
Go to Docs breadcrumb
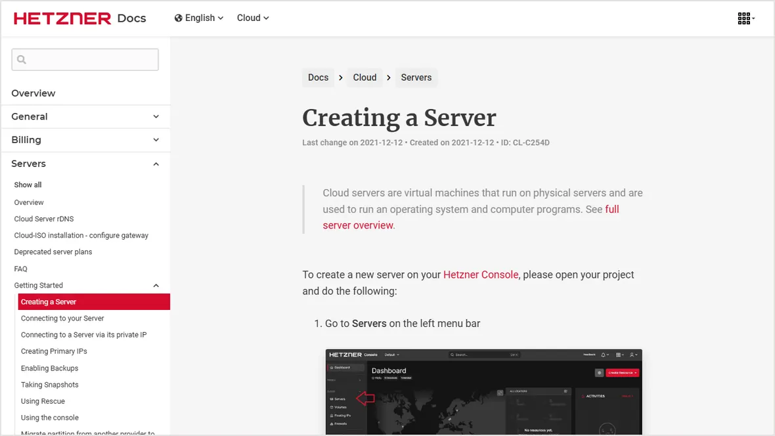click(318, 77)
